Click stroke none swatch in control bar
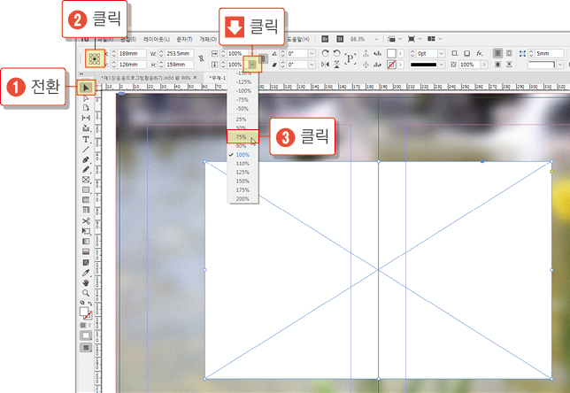The image size is (570, 393). tap(391, 65)
